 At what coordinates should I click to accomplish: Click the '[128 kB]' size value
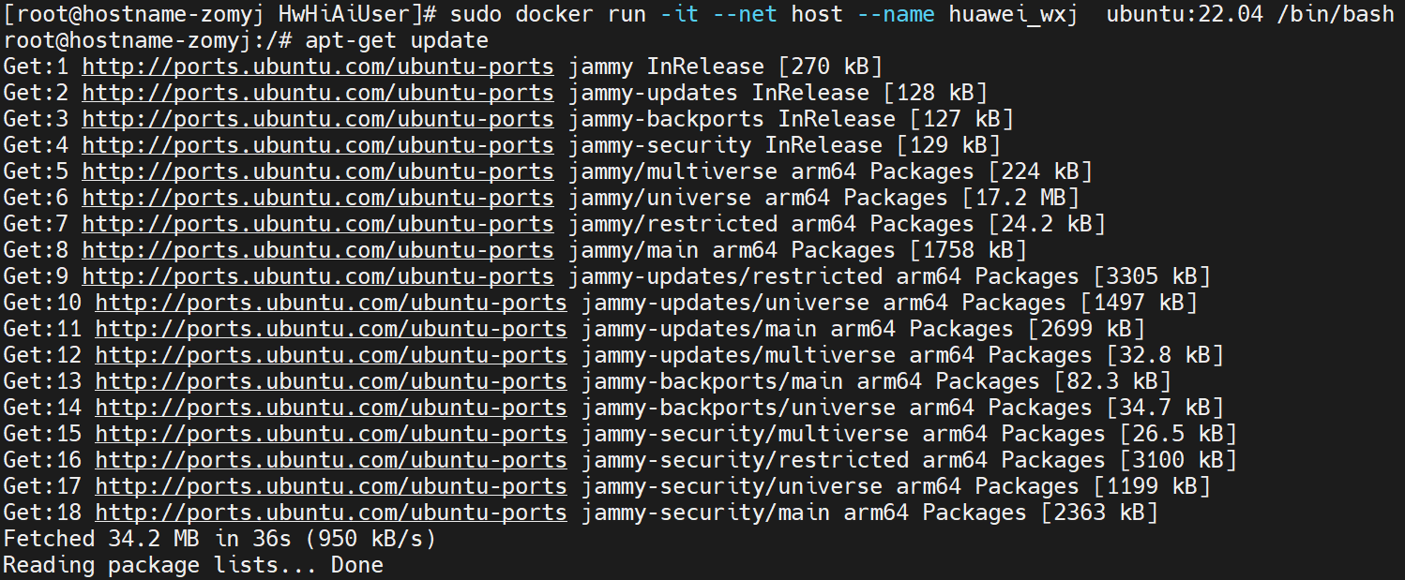coord(935,93)
